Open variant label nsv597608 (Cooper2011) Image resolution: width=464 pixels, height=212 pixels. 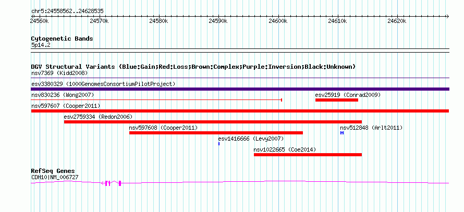tap(163, 128)
